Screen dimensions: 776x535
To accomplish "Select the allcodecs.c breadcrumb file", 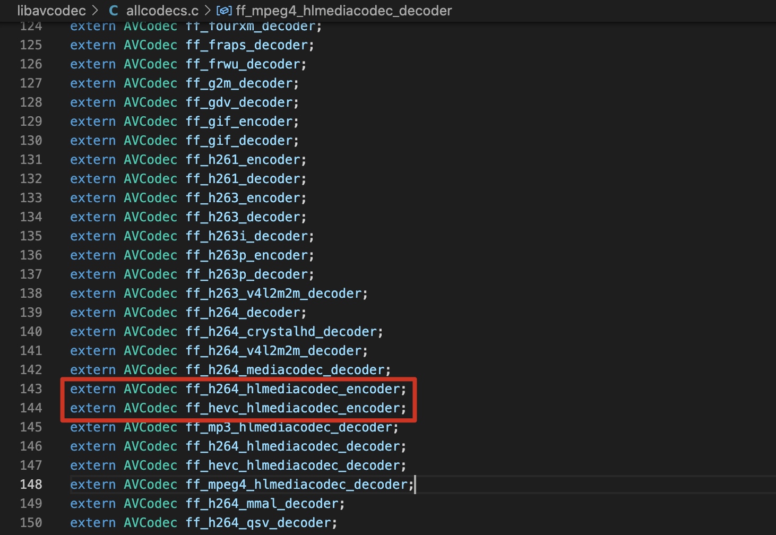I will [162, 11].
